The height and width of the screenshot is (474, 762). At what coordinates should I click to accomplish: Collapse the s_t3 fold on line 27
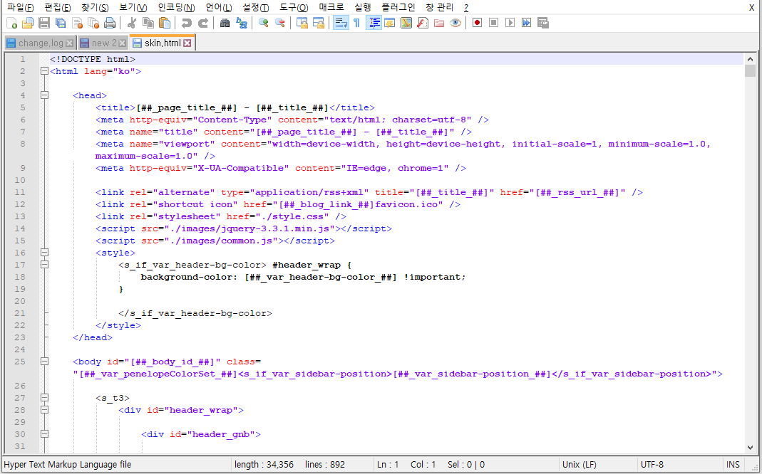[44, 397]
